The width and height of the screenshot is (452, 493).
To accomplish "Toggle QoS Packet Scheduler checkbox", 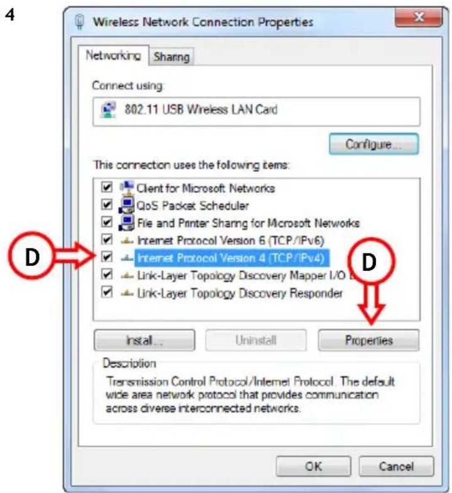I will click(x=107, y=205).
